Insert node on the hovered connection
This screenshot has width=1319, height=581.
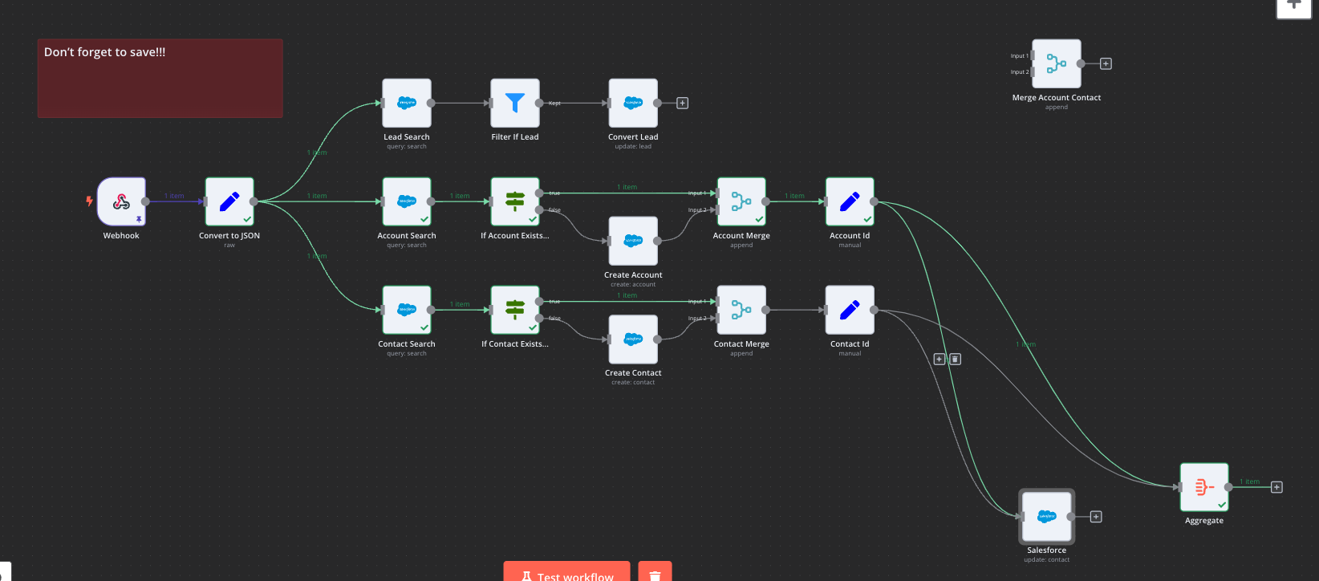click(940, 359)
